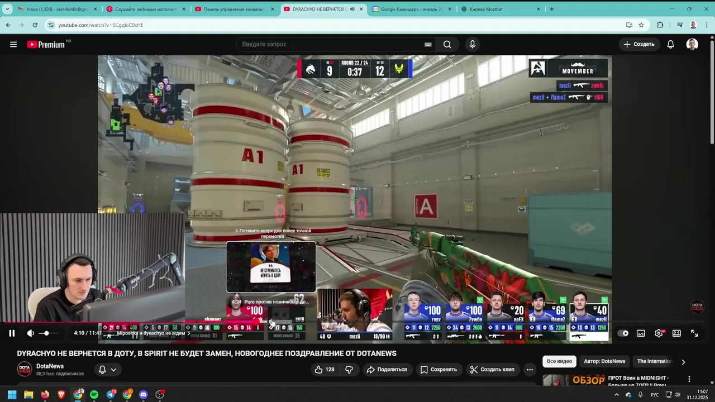This screenshot has width=715, height=402.
Task: Open the DotaNews channel name link
Action: pyautogui.click(x=50, y=366)
